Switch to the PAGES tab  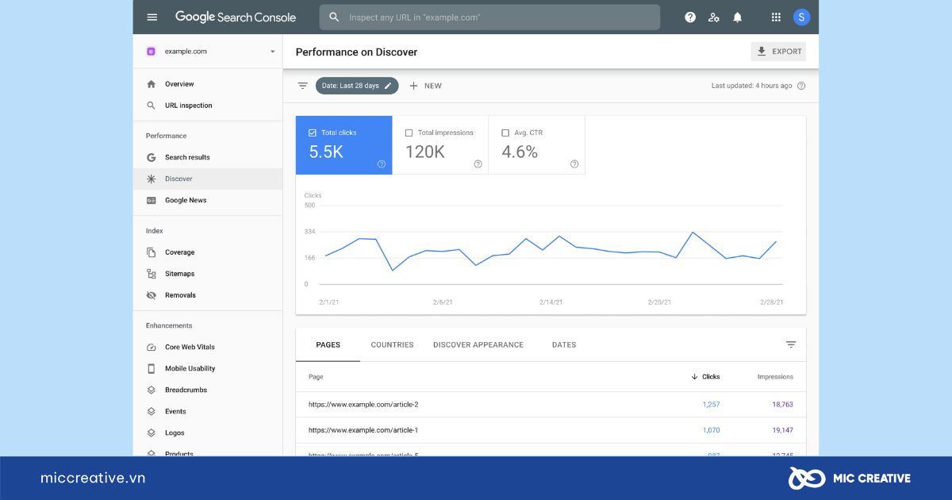coord(328,345)
